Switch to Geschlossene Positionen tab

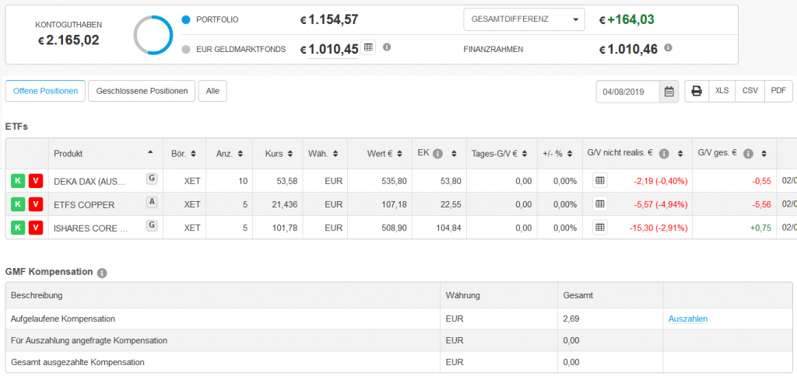(x=142, y=91)
